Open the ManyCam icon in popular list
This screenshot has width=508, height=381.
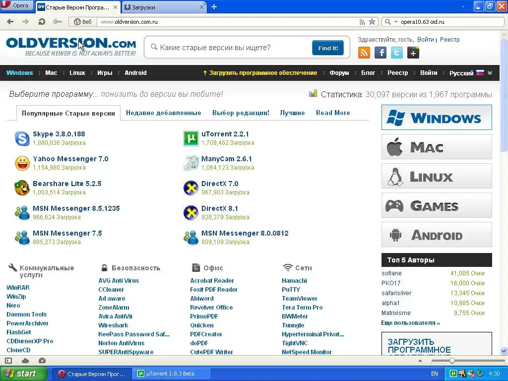click(191, 163)
